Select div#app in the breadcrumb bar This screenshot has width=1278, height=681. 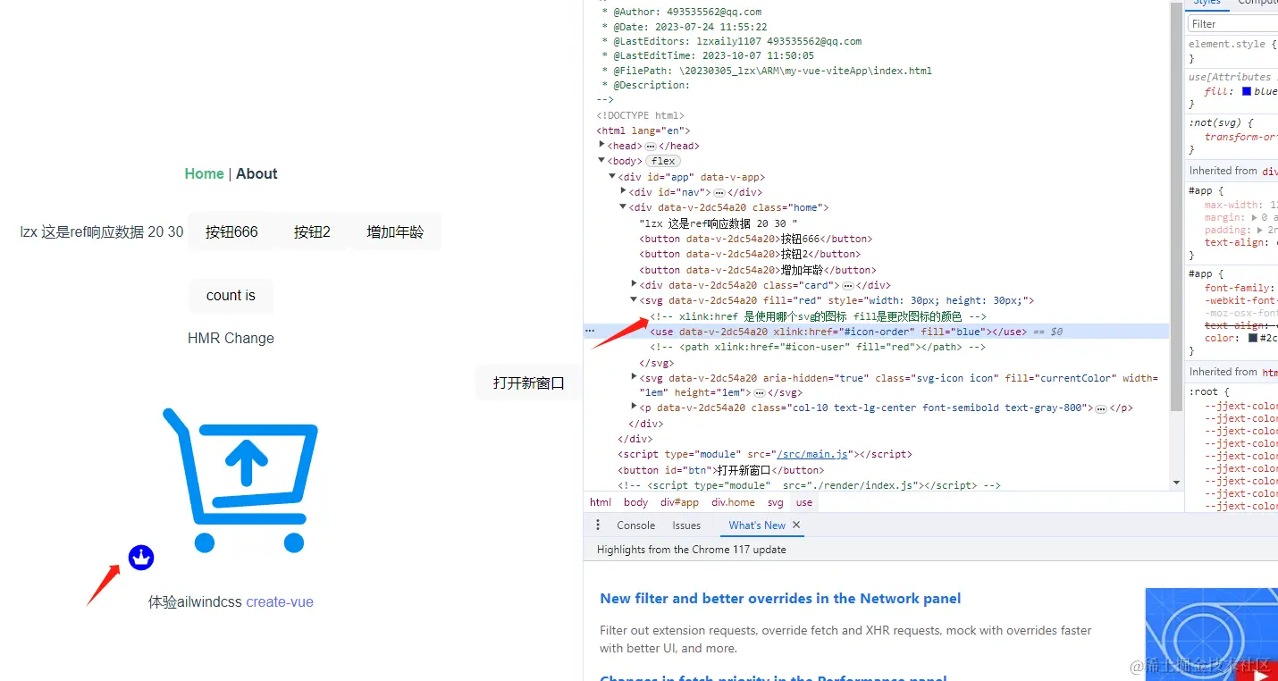pos(679,502)
